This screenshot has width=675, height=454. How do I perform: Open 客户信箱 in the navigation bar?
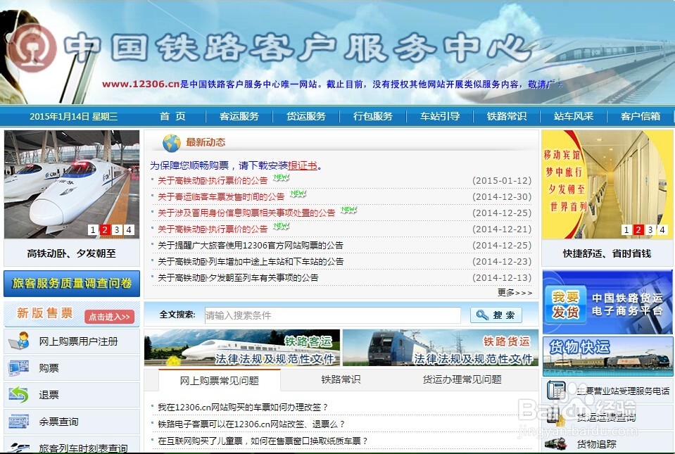tap(641, 116)
